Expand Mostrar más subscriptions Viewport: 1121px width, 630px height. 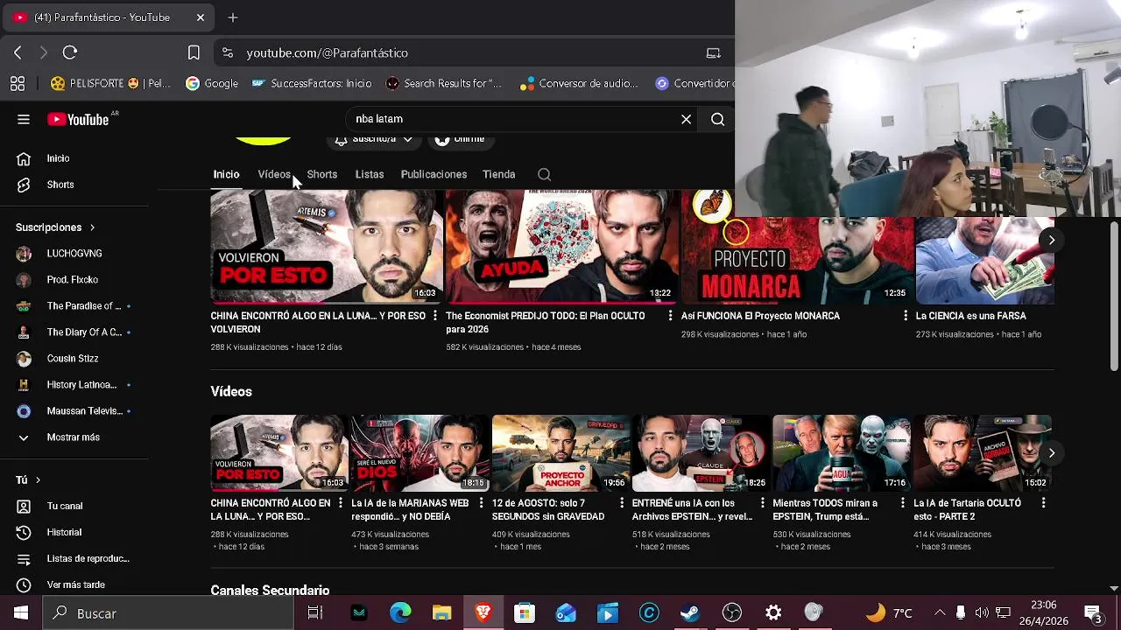click(74, 437)
